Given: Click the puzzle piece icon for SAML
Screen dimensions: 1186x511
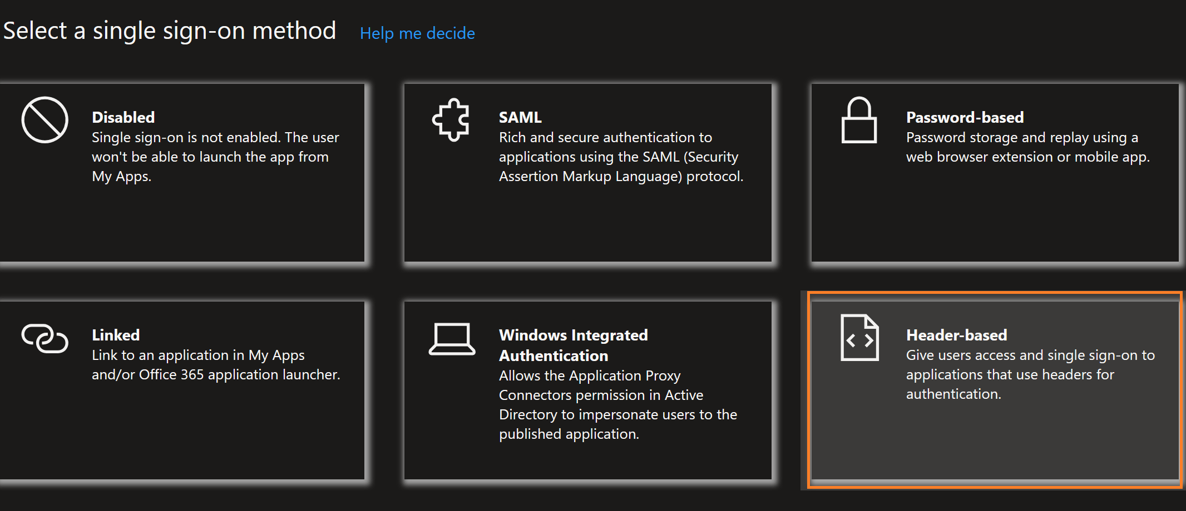Looking at the screenshot, I should click(452, 118).
